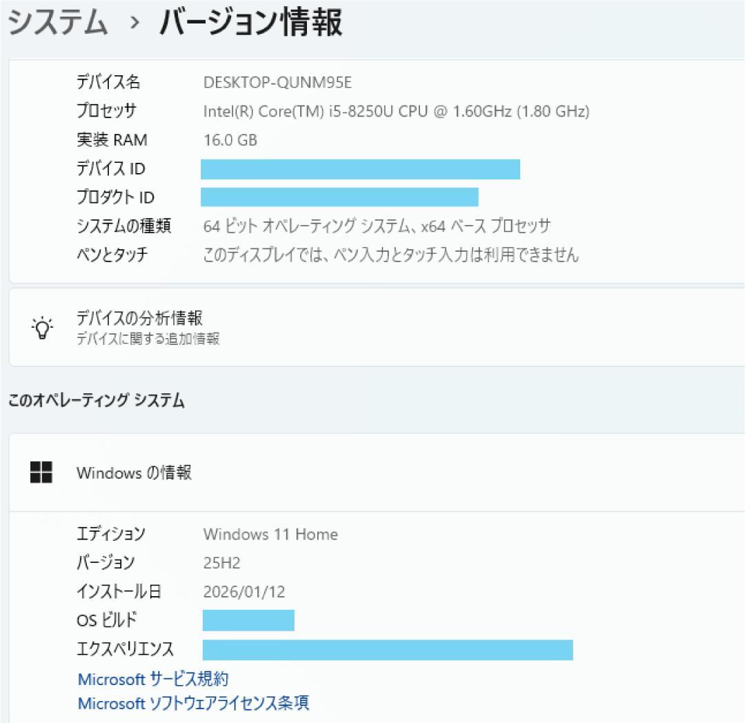Open Microsoft ソフトウェアライセンス条項 link
The width and height of the screenshot is (745, 723).
[x=192, y=704]
